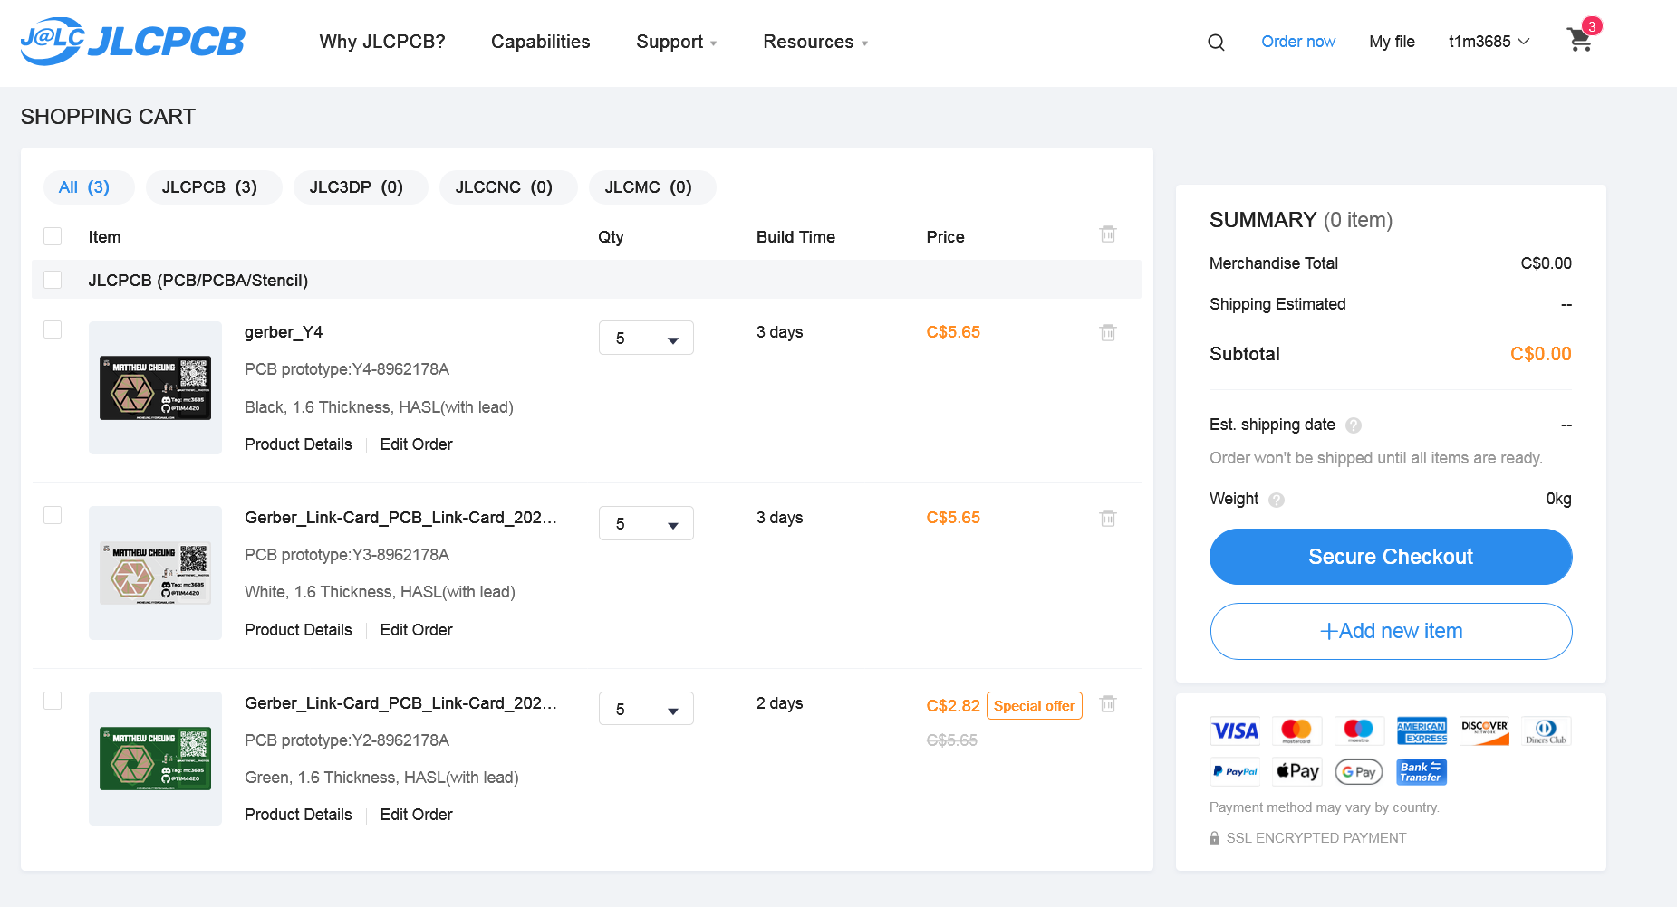The image size is (1677, 907).
Task: Click the SSL lock icon
Action: pyautogui.click(x=1214, y=838)
